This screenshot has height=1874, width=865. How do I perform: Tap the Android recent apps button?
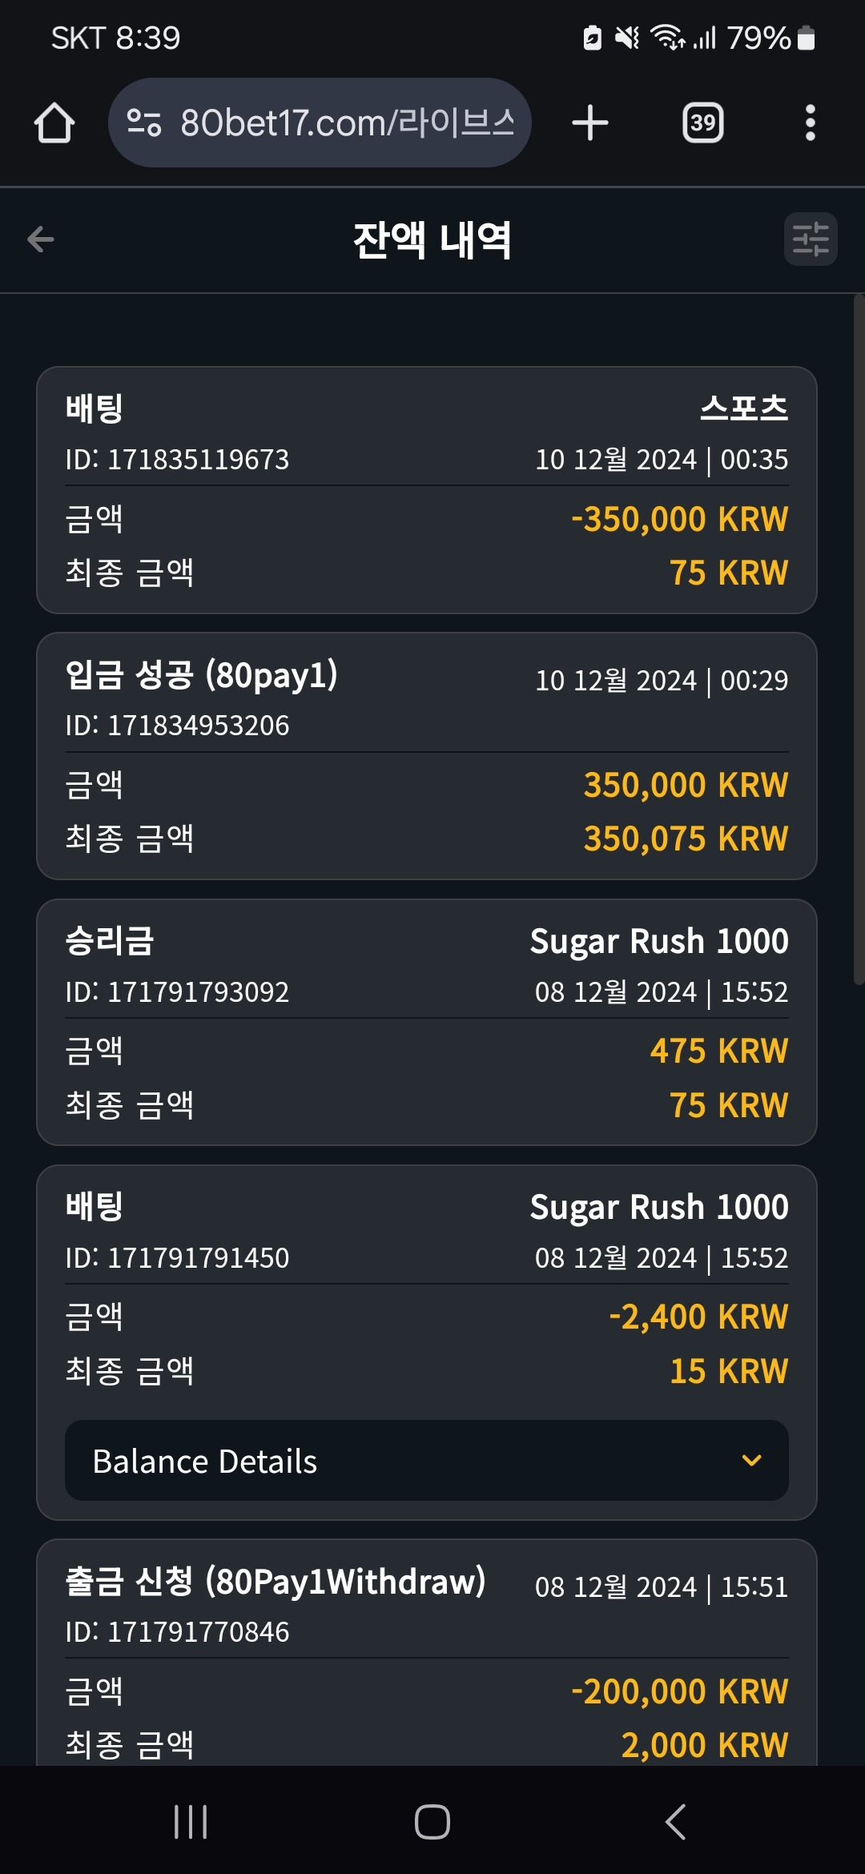coord(191,1822)
